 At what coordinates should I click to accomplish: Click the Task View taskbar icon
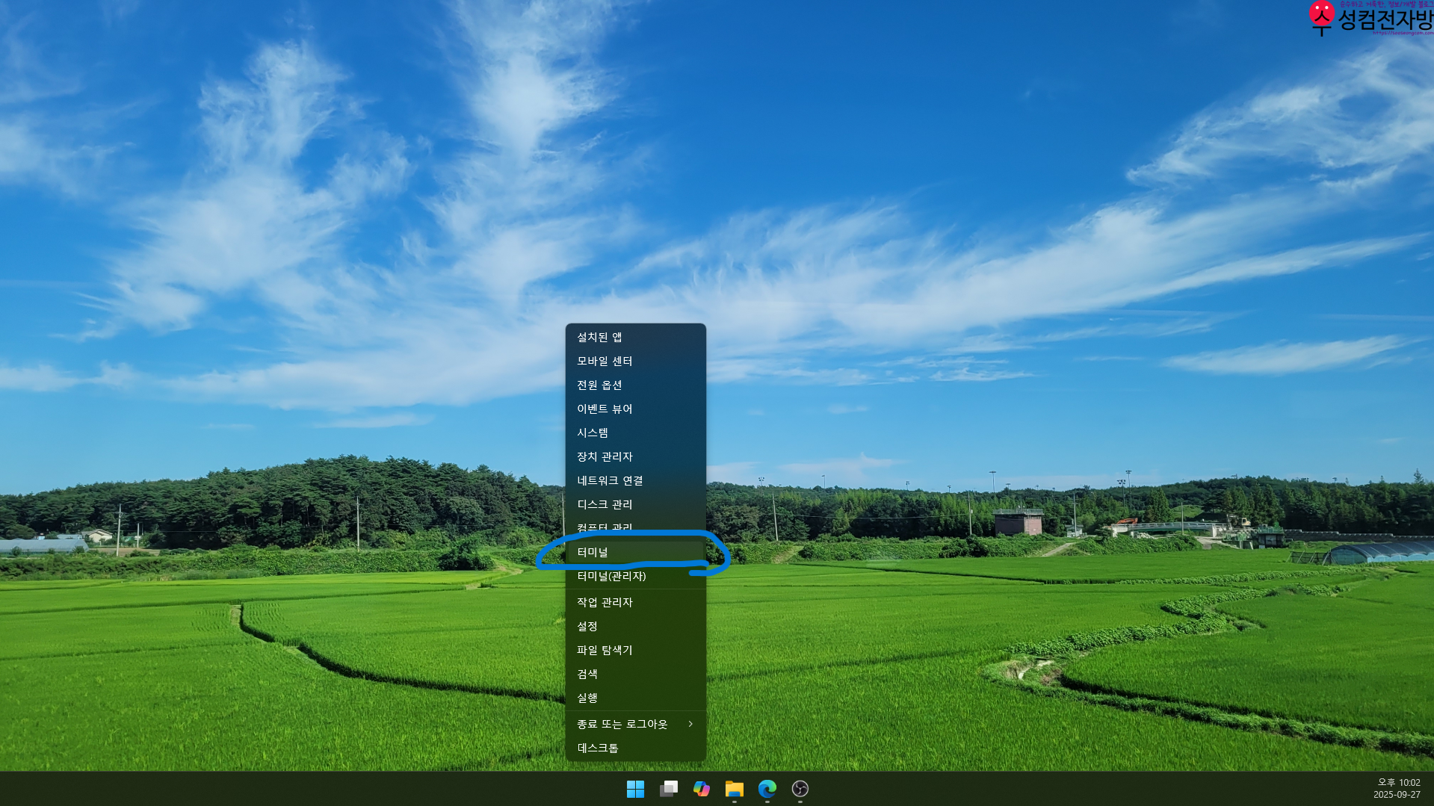(668, 789)
